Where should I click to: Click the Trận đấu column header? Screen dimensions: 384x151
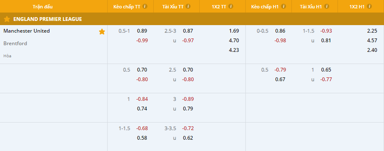tap(43, 7)
